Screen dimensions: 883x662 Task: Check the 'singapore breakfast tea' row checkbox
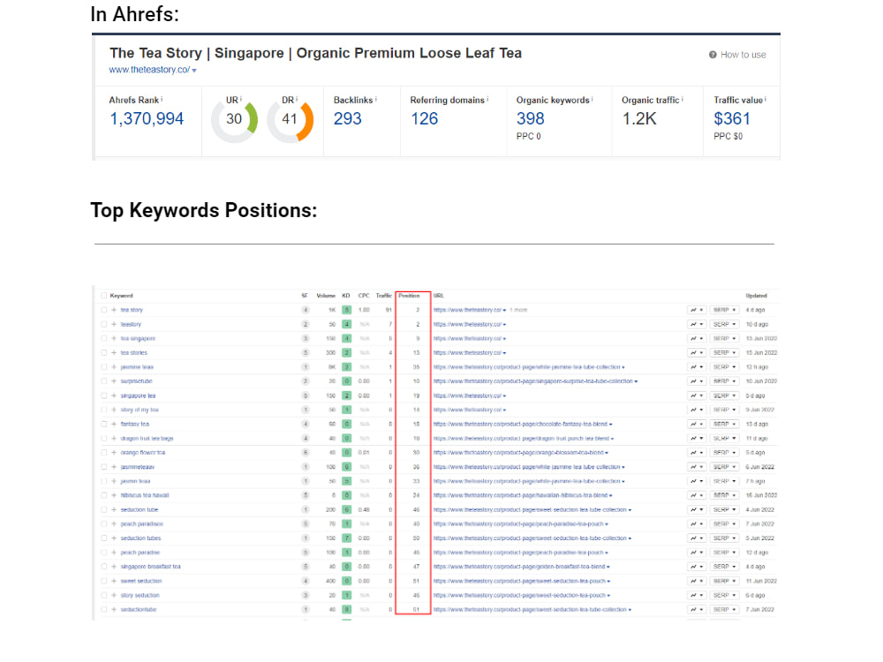(x=103, y=567)
